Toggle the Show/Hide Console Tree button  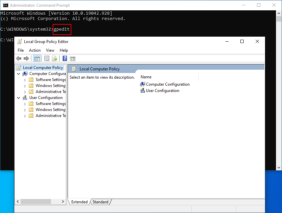(x=37, y=59)
